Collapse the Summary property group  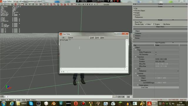tap(136, 73)
